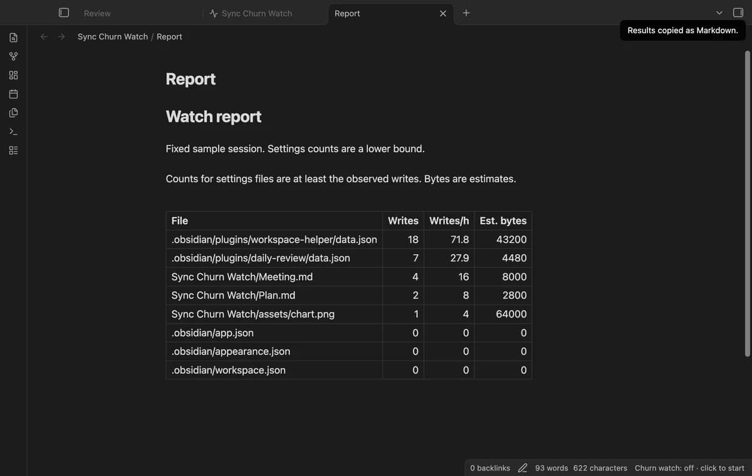
Task: Click the 18 writes value
Action: (x=413, y=239)
